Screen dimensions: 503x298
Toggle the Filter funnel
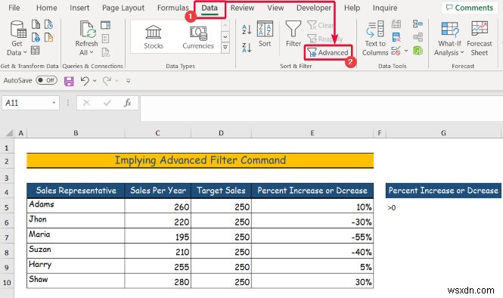click(x=293, y=34)
